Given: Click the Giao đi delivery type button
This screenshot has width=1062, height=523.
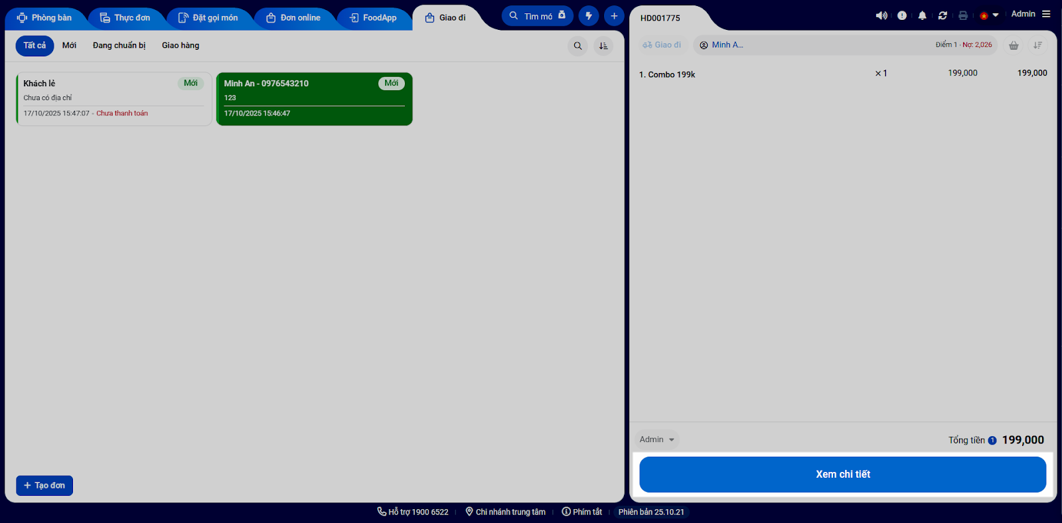Looking at the screenshot, I should pos(662,45).
